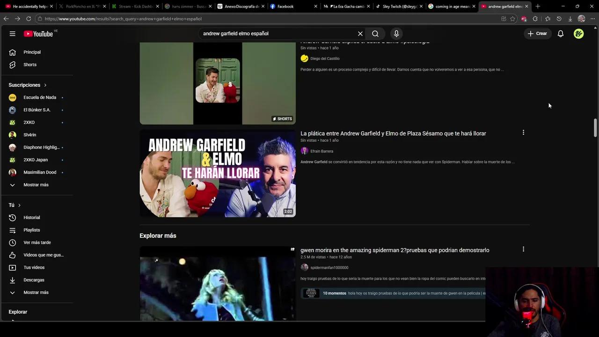Open spidermanfan1000000 channel name
This screenshot has width=599, height=337.
click(329, 268)
